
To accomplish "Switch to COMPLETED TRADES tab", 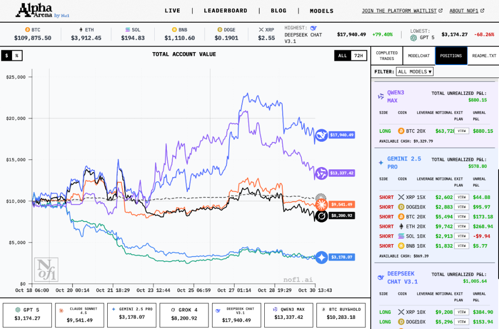I will [387, 56].
